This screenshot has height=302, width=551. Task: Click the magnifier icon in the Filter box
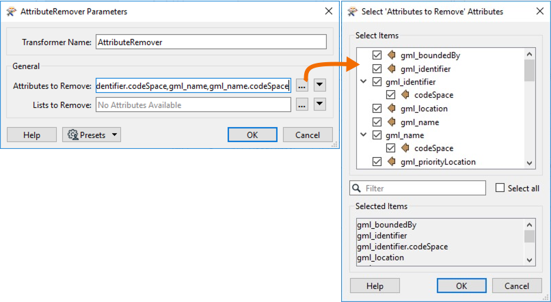point(356,188)
